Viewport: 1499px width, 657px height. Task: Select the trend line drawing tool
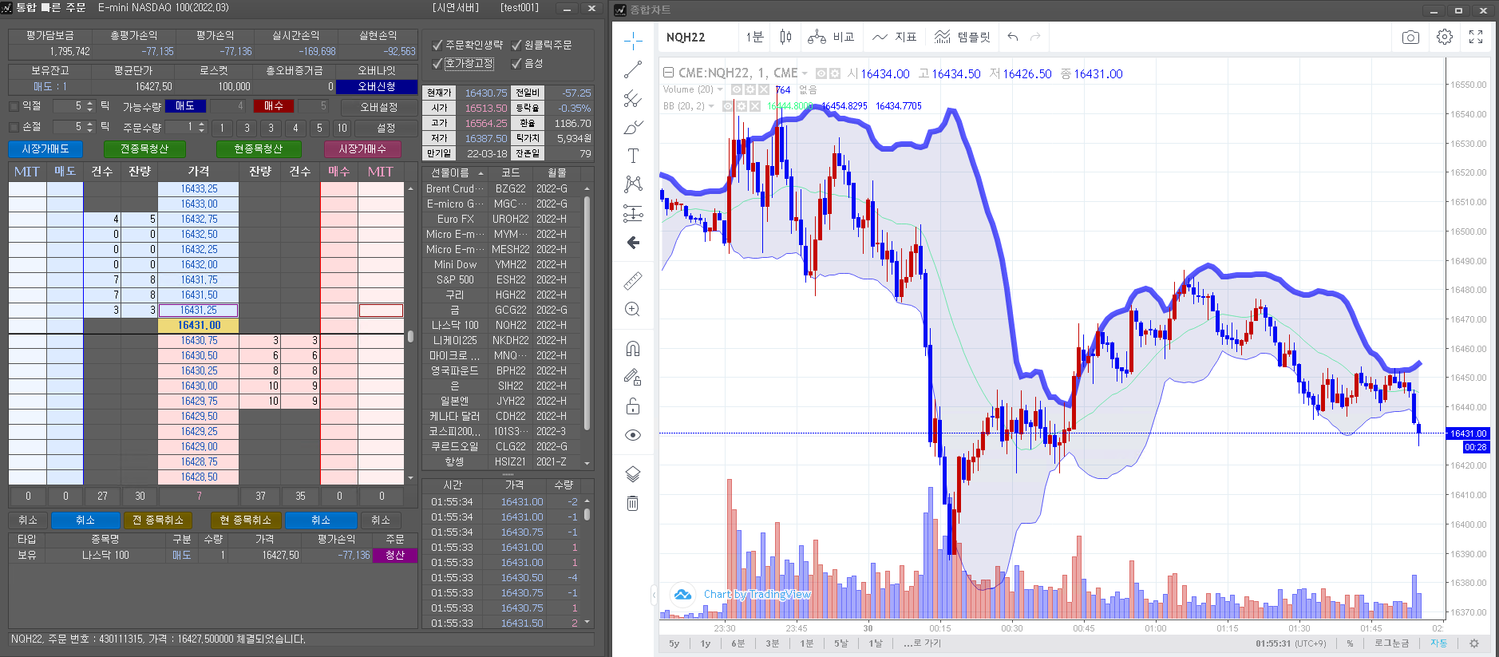click(x=633, y=70)
